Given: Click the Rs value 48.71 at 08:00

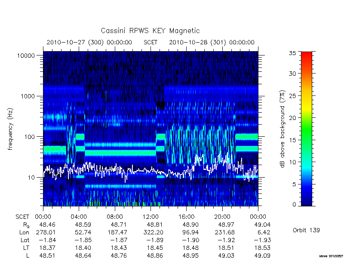Looking at the screenshot, I should 115,224.
